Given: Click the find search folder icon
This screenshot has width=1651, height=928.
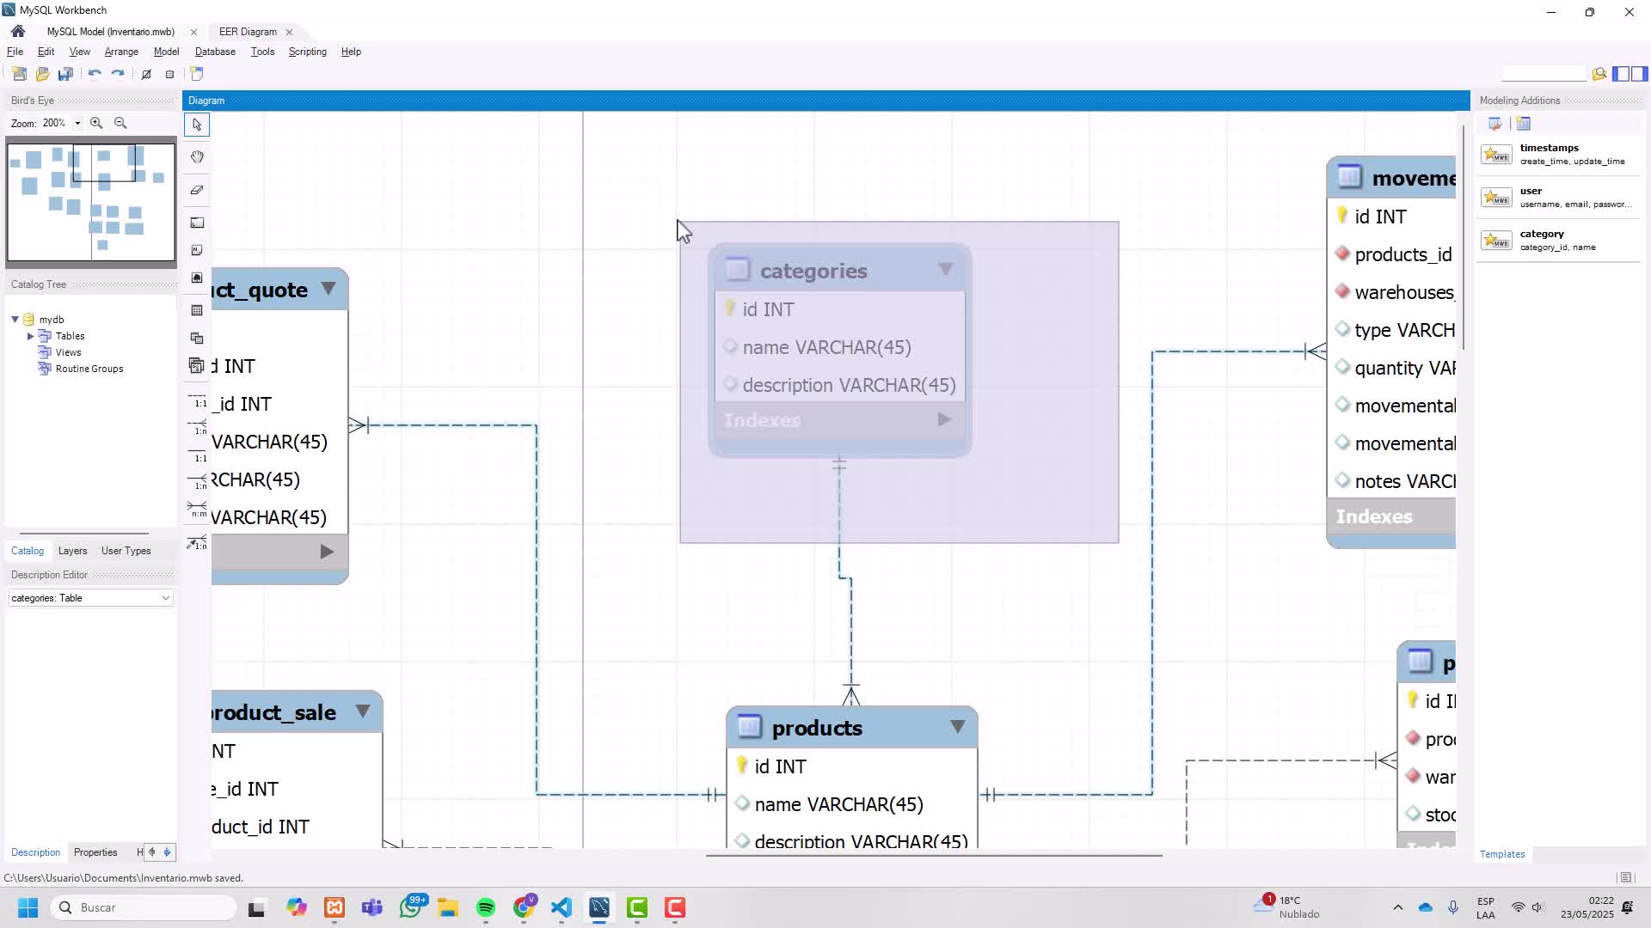Looking at the screenshot, I should click(x=1599, y=74).
